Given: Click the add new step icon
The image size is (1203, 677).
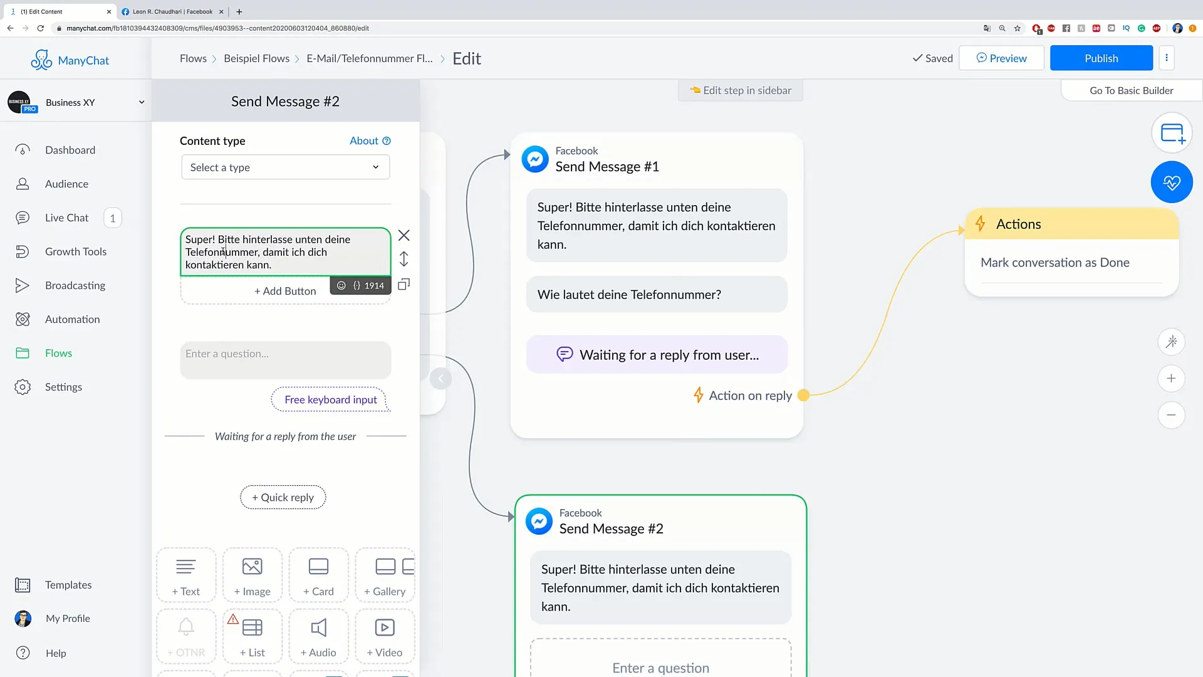Looking at the screenshot, I should pos(1172,133).
